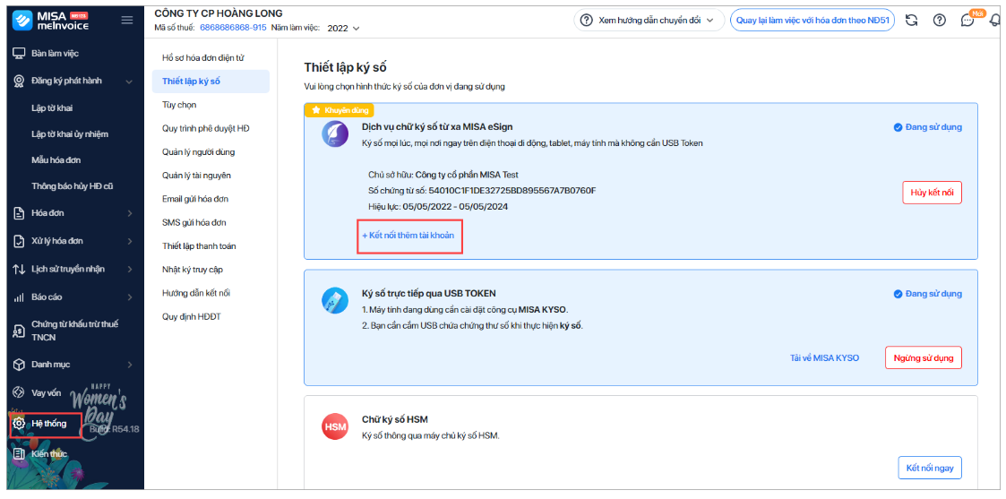Click certificate number 54010C1F1DE32725BD895567A7B0760F
Image resolution: width=1006 pixels, height=499 pixels.
[512, 191]
